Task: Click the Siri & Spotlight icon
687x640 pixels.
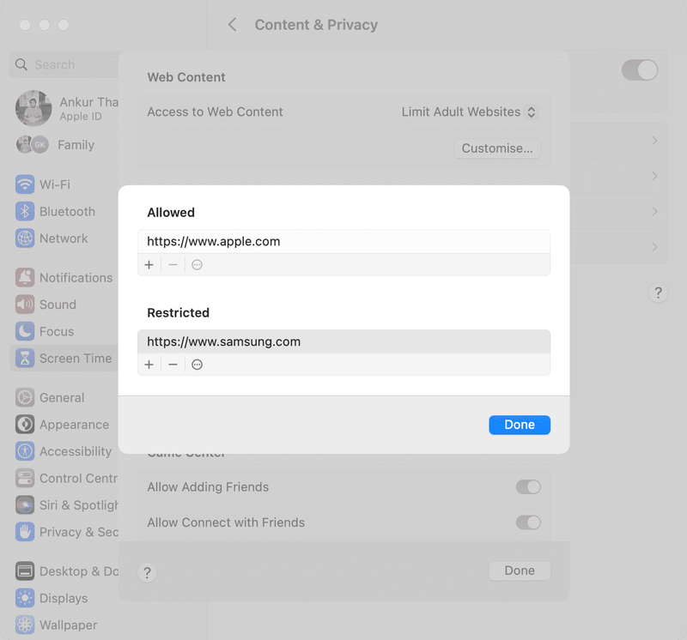Action: point(25,505)
